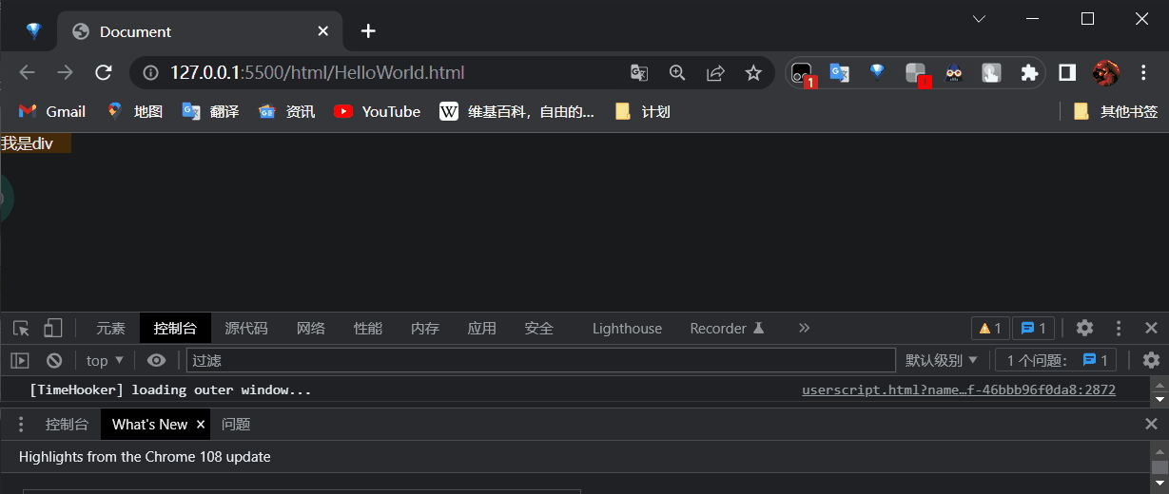The height and width of the screenshot is (494, 1169).
Task: Click the warnings count badge
Action: pos(990,329)
